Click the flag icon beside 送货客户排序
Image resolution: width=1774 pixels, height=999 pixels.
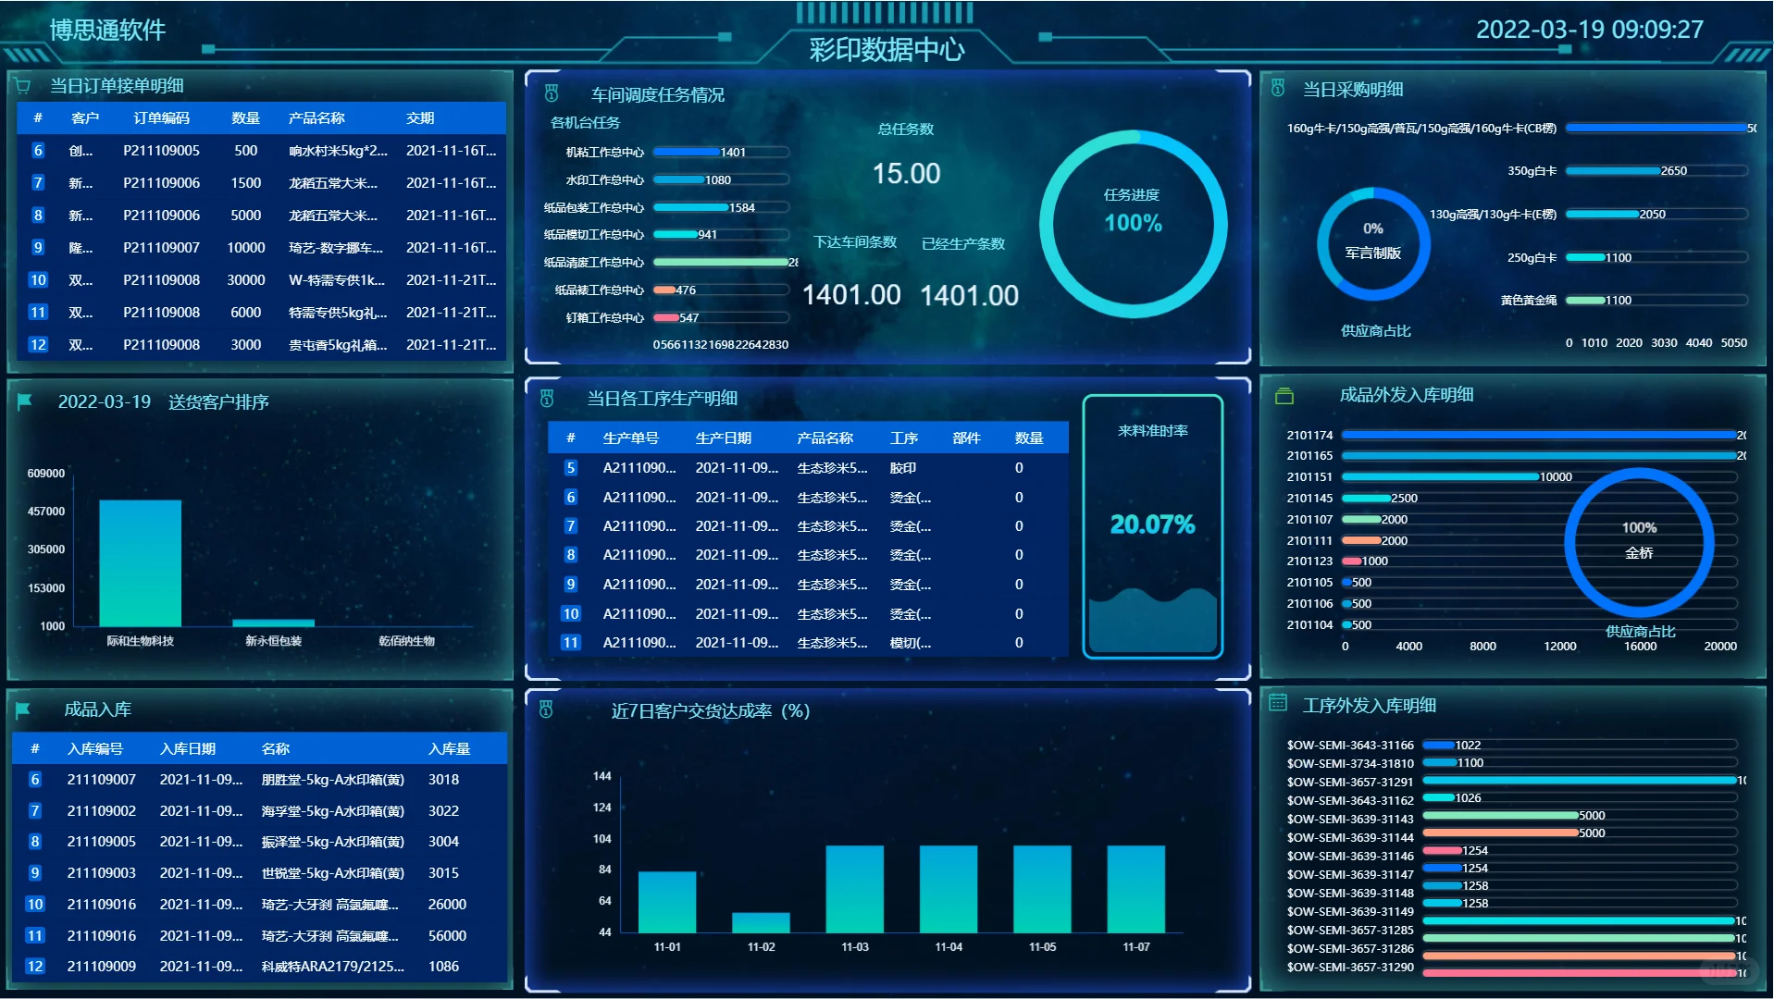point(25,401)
